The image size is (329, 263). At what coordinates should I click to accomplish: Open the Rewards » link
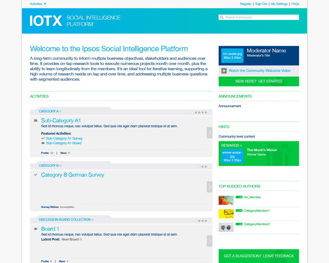coord(232,145)
